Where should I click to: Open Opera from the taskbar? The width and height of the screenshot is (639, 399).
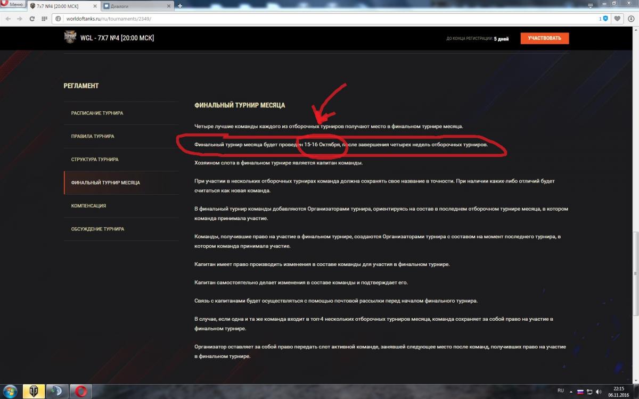coord(81,391)
